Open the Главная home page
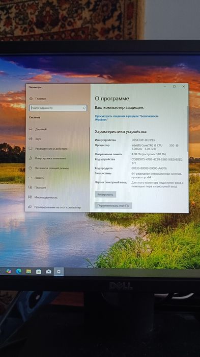Viewport: 200px width, 357px height. click(38, 99)
